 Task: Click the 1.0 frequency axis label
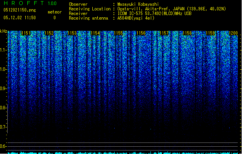click(3, 69)
